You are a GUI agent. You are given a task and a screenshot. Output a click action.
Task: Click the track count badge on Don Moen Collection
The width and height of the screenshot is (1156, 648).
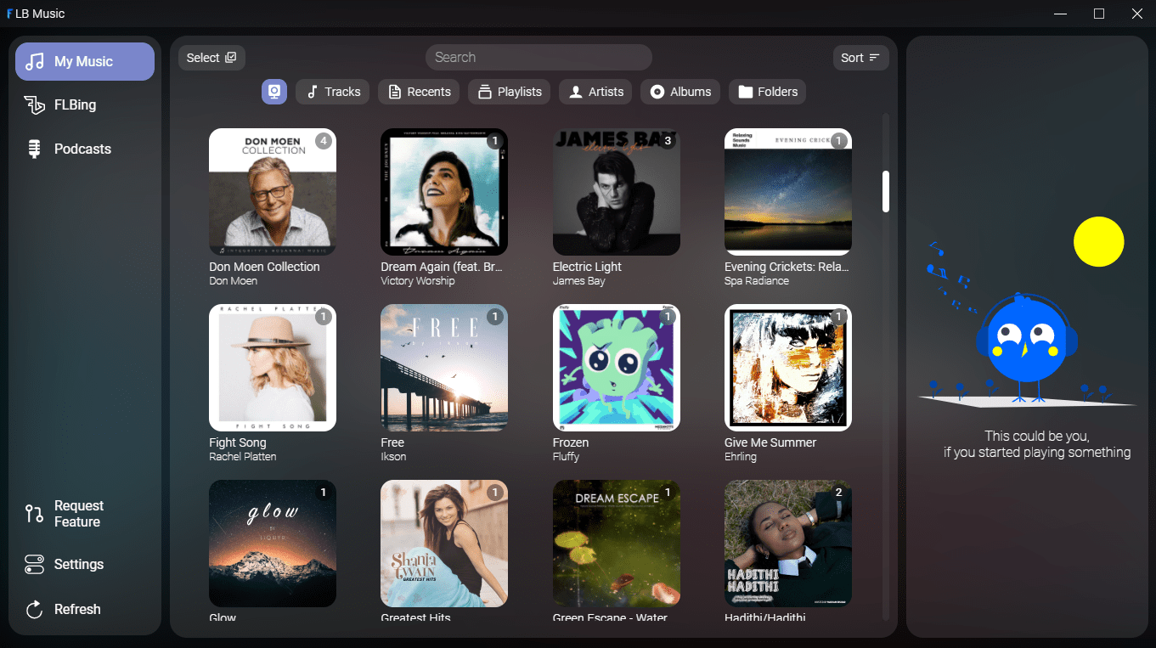(324, 141)
